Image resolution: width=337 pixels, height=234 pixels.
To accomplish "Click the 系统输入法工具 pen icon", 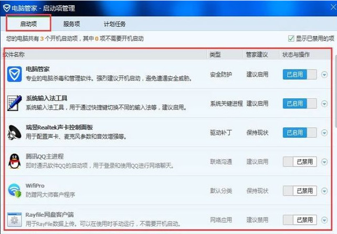I will [x=14, y=103].
